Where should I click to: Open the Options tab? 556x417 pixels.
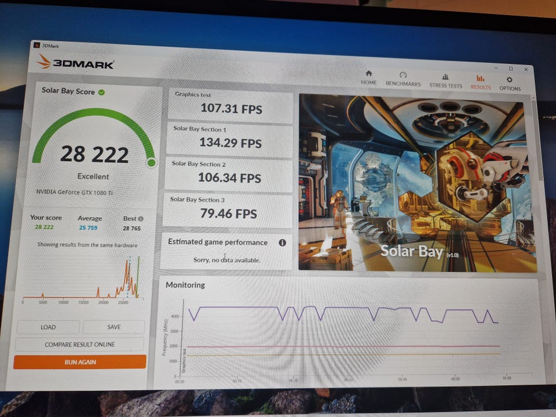pyautogui.click(x=510, y=83)
